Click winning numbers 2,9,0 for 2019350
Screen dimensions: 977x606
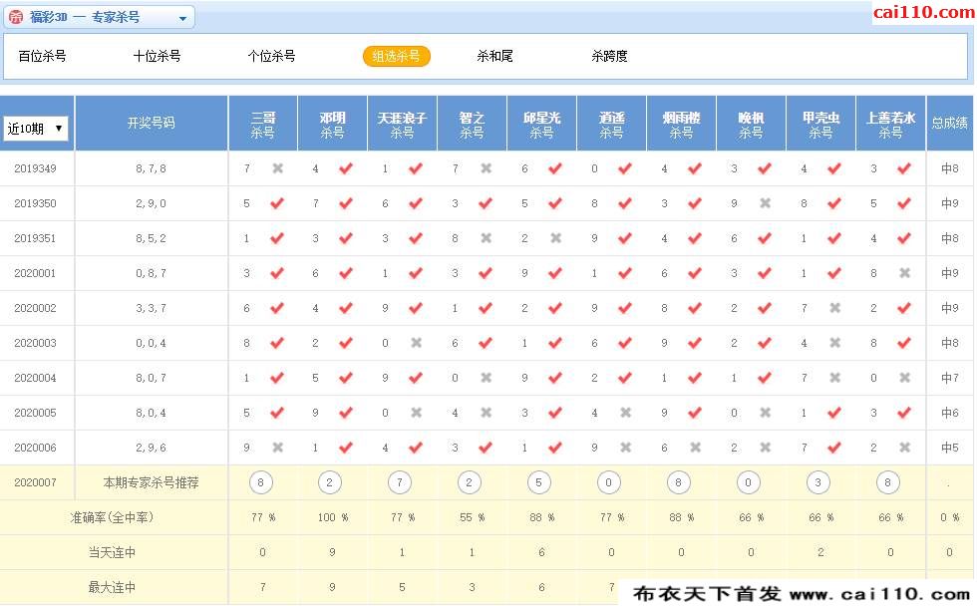(x=151, y=203)
